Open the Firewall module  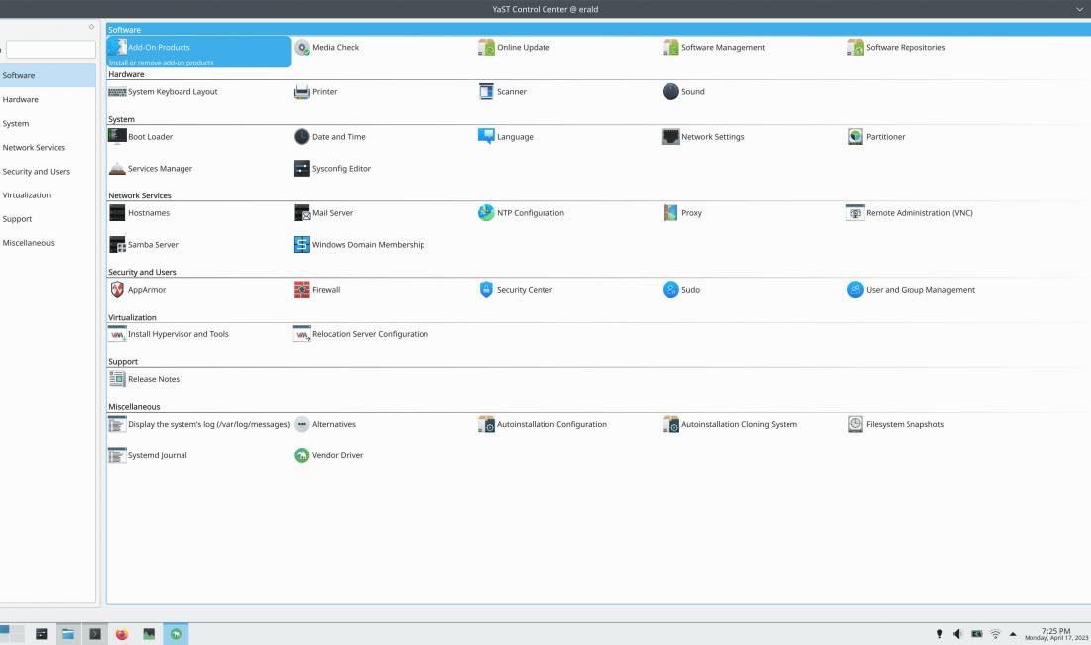(x=317, y=290)
